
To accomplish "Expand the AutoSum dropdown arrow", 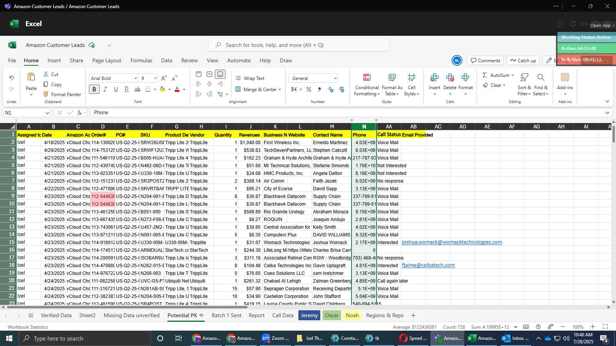I will tap(512, 75).
